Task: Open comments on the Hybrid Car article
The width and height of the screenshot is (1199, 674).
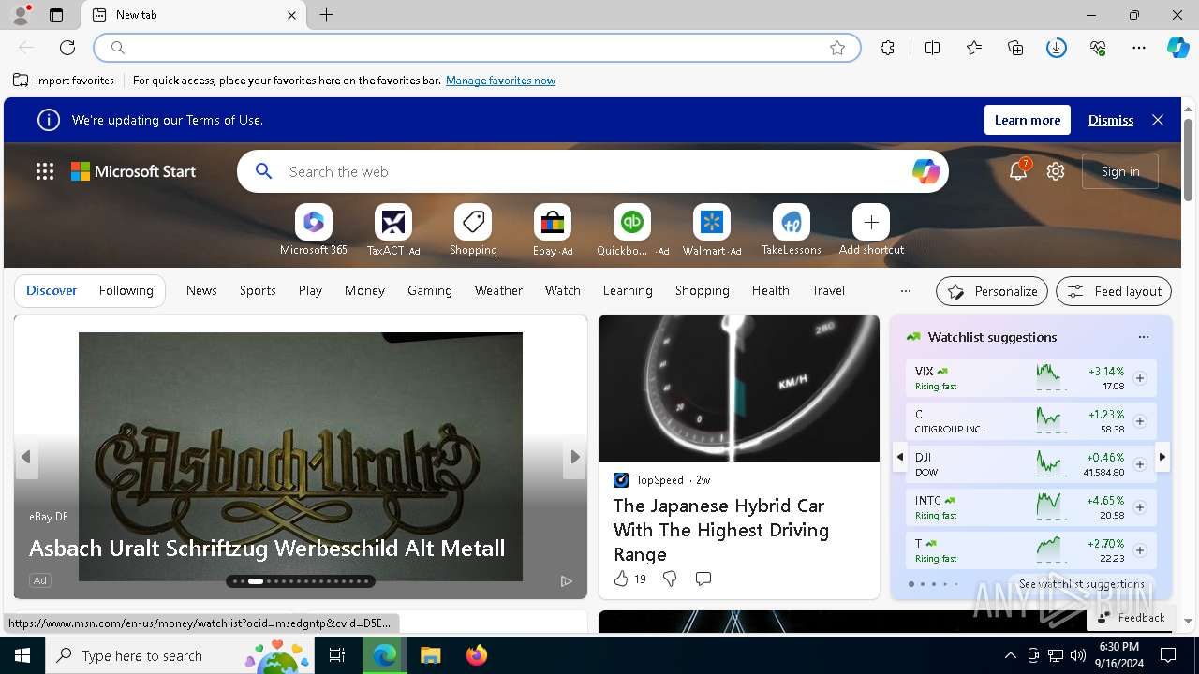Action: (703, 579)
